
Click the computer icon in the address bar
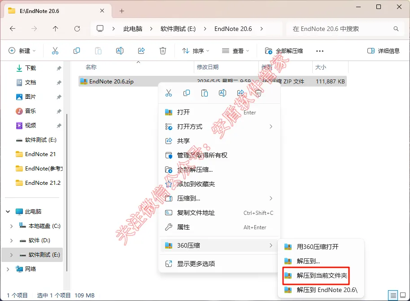(x=100, y=29)
